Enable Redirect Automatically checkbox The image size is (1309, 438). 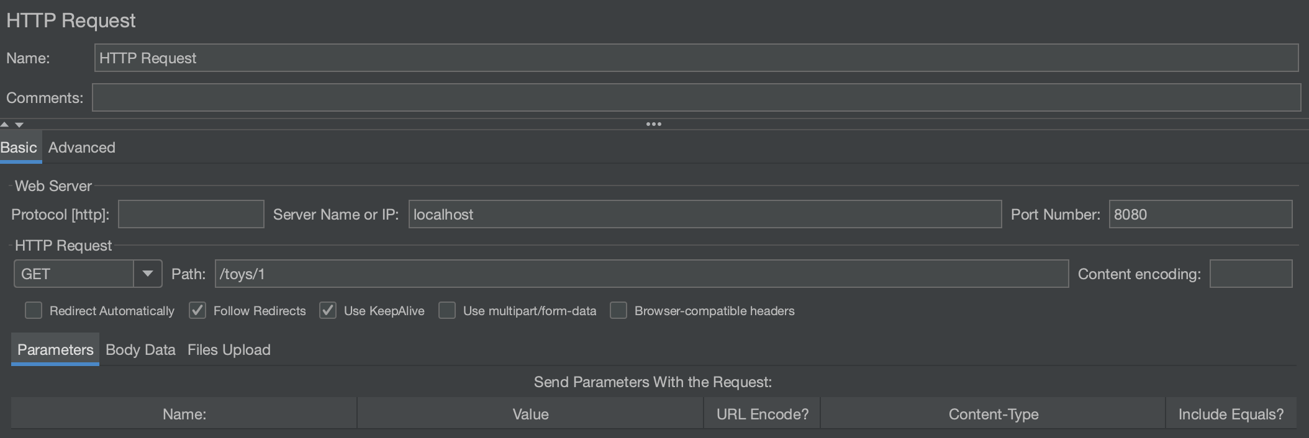34,310
